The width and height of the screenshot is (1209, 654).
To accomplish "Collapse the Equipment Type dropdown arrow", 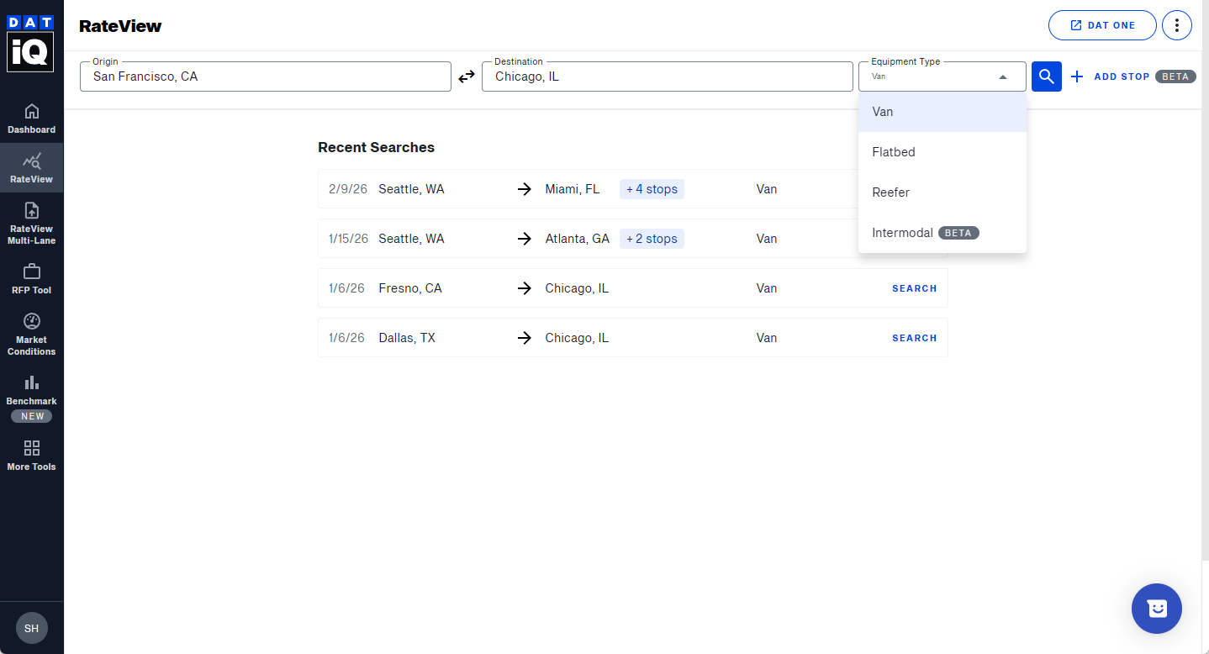I will 1002,76.
